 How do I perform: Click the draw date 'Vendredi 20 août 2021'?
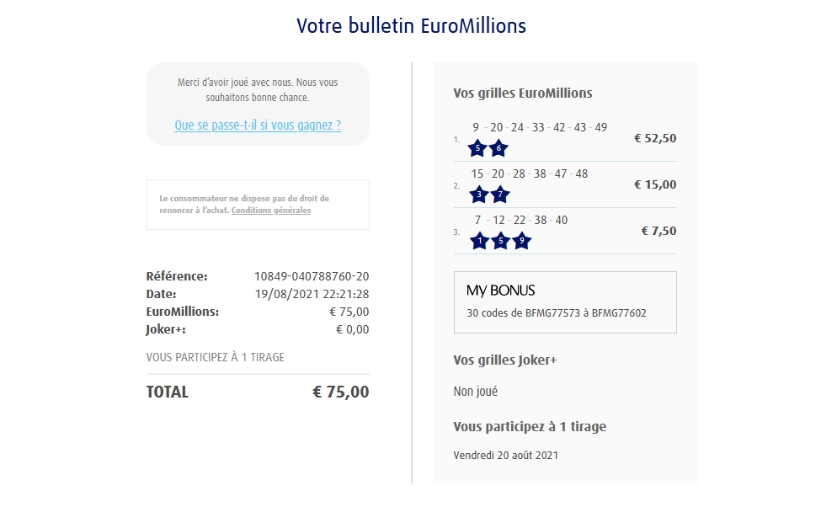coord(505,456)
